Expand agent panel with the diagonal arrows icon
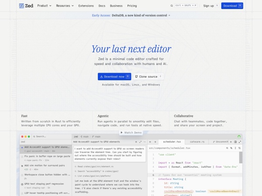262x196 pixels. point(140,142)
